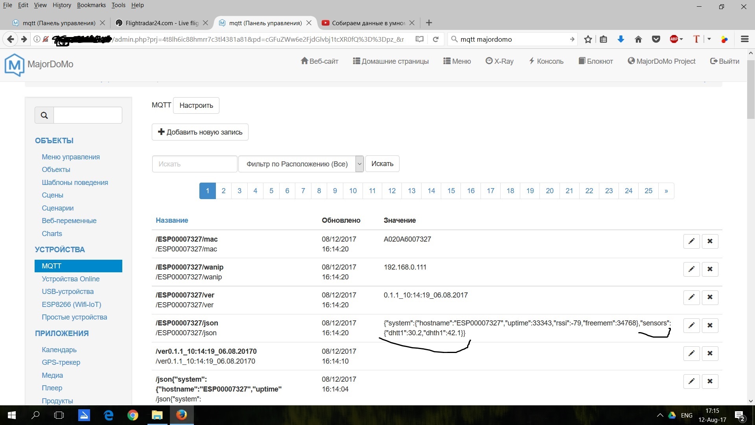Open downloads arrow in Firefox toolbar
Viewport: 755px width, 425px height.
click(x=621, y=39)
